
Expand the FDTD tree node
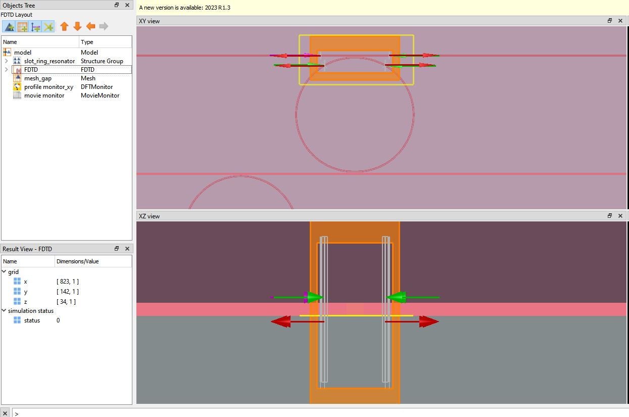(6, 69)
